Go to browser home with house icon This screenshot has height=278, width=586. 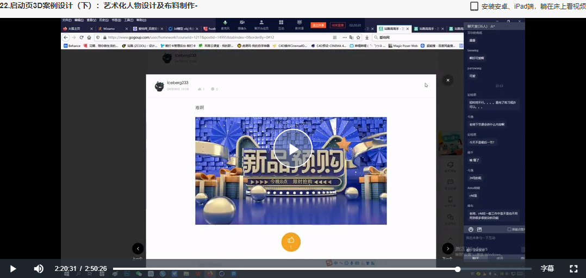pos(89,37)
